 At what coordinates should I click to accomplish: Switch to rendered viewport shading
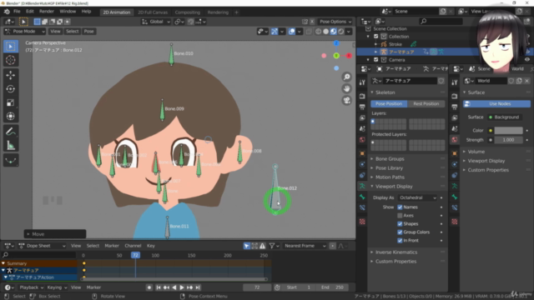[x=341, y=32]
